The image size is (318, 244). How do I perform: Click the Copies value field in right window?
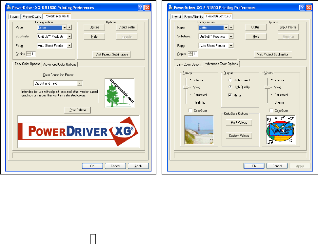click(x=195, y=54)
